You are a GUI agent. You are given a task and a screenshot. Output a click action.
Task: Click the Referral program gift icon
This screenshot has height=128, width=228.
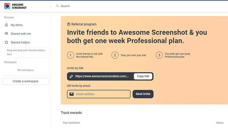click(x=69, y=24)
